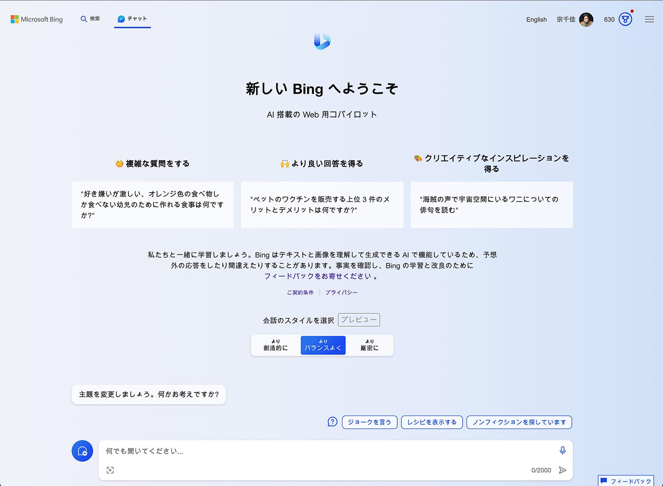The image size is (663, 486).
Task: Choose the pirate voice haiku example
Action: pos(492,205)
